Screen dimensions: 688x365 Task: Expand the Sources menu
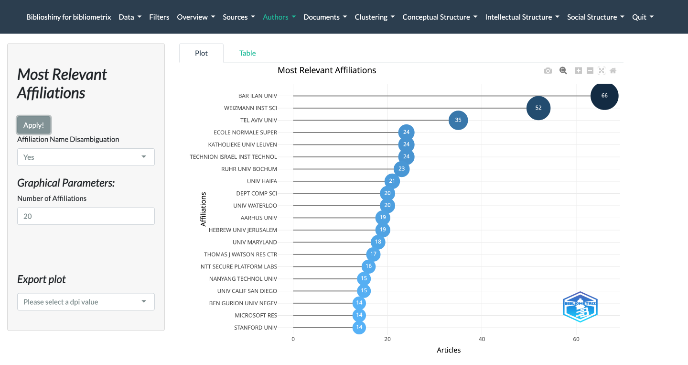239,17
